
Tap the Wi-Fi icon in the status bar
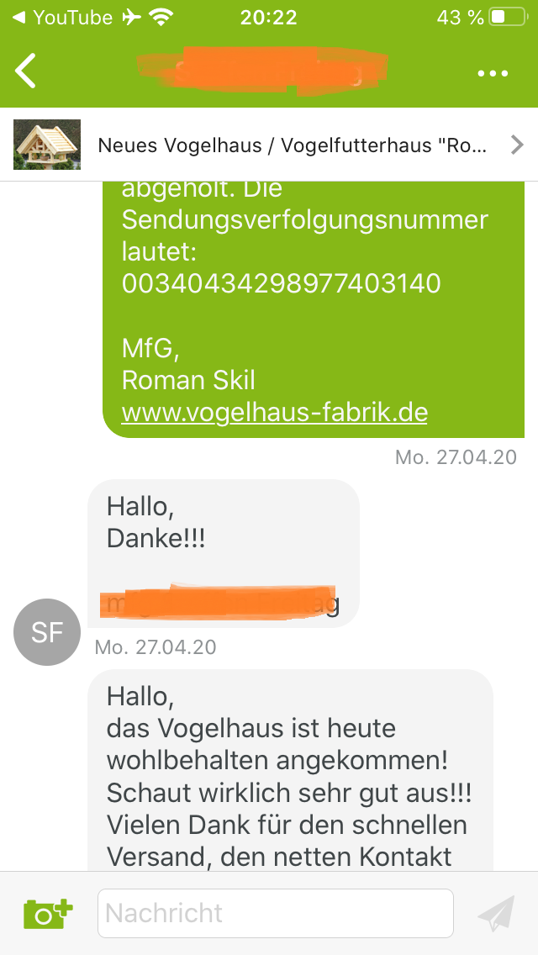161,18
